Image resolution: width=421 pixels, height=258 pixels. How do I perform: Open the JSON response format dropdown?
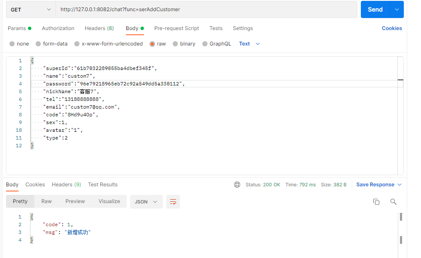146,202
